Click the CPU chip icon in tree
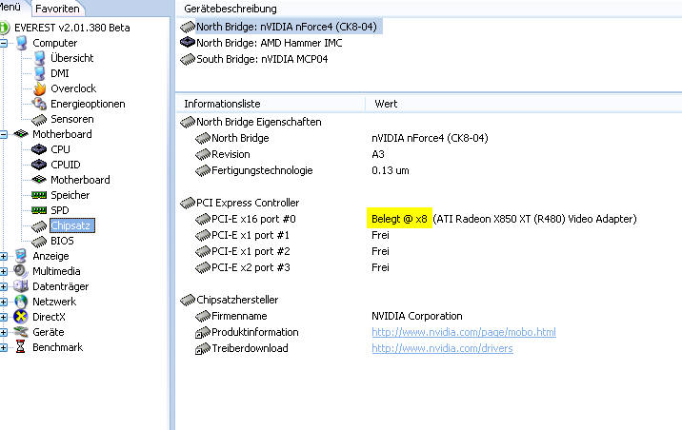Image resolution: width=682 pixels, height=430 pixels. pos(39,150)
